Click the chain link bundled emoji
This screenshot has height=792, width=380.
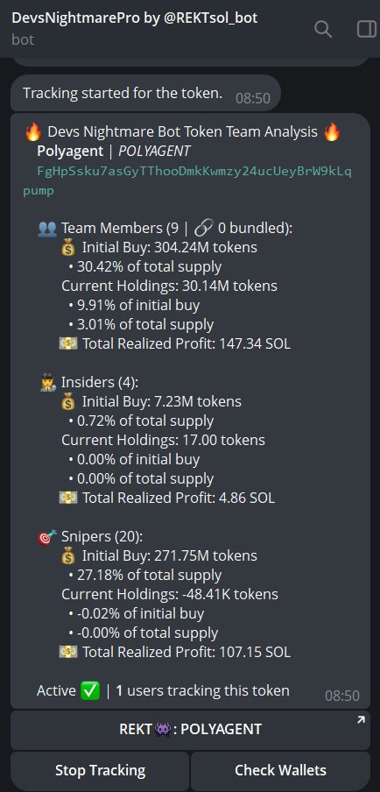204,229
